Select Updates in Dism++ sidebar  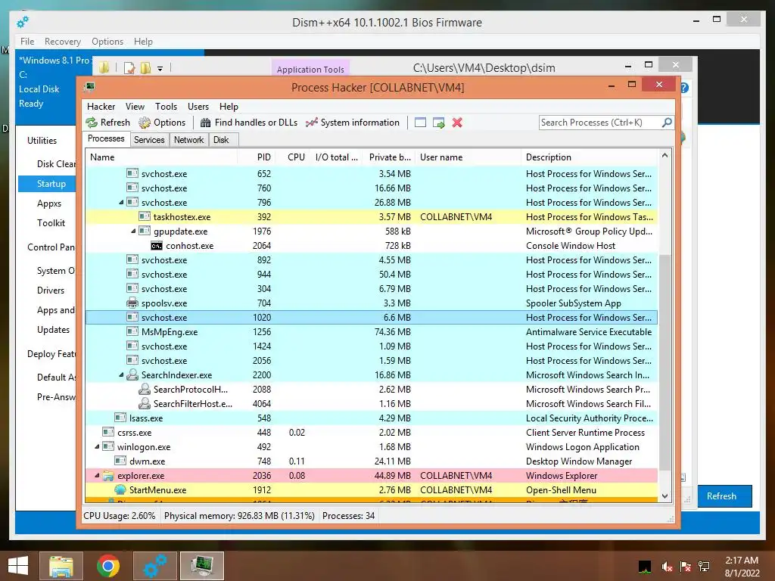53,330
